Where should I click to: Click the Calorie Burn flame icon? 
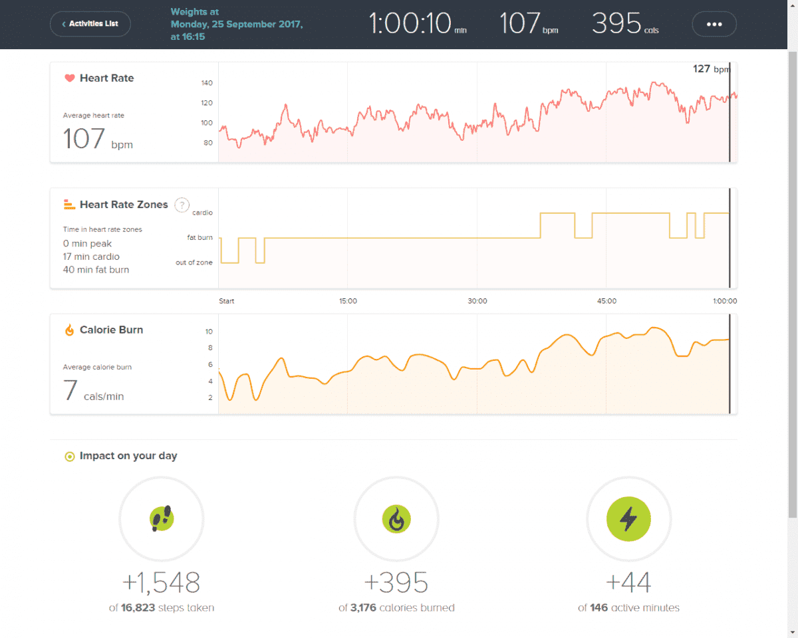(x=69, y=330)
